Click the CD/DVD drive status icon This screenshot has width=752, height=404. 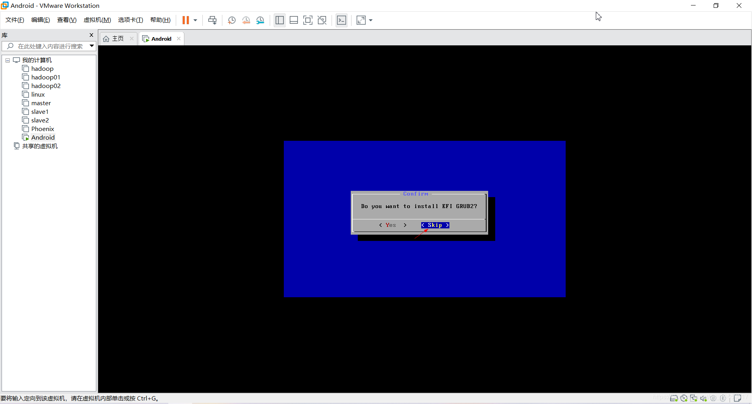(684, 398)
